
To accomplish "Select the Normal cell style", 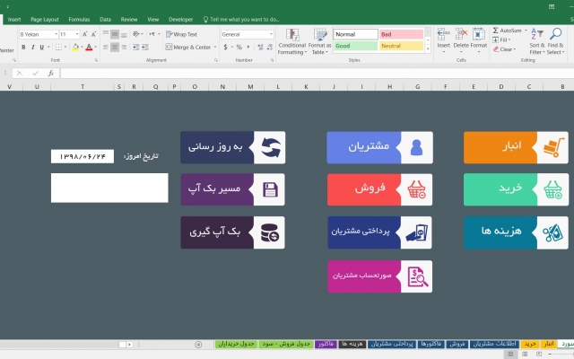I will 355,34.
